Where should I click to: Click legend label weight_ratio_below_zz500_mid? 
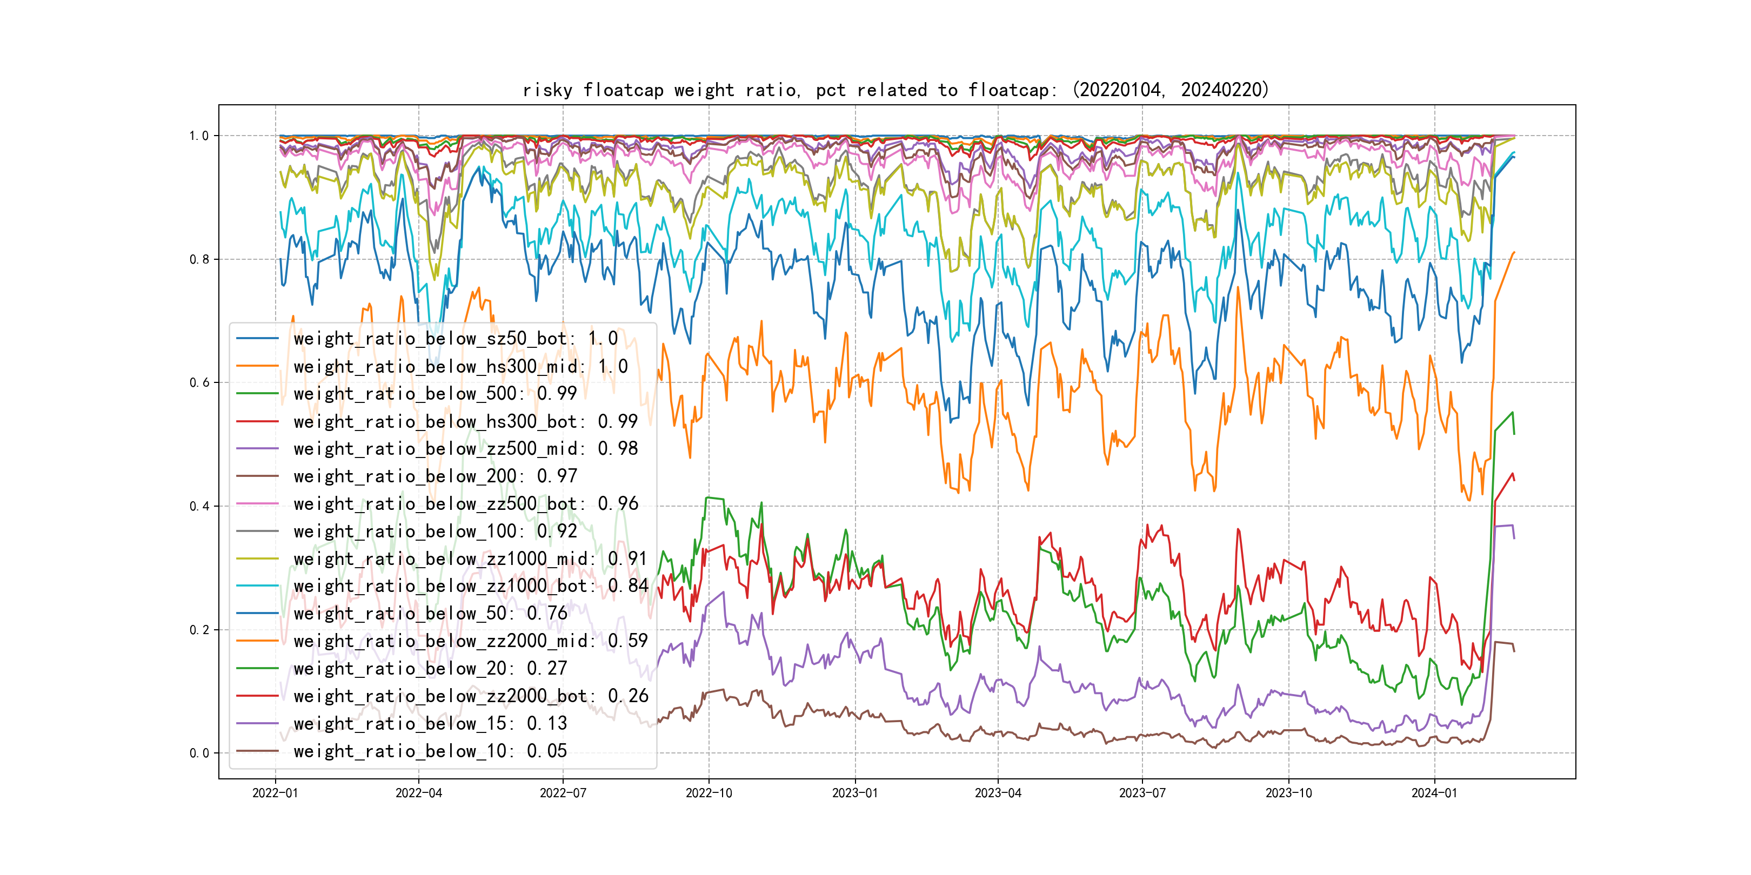(x=466, y=448)
